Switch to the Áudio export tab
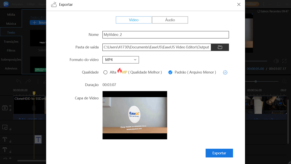Image resolution: width=291 pixels, height=164 pixels. [170, 20]
